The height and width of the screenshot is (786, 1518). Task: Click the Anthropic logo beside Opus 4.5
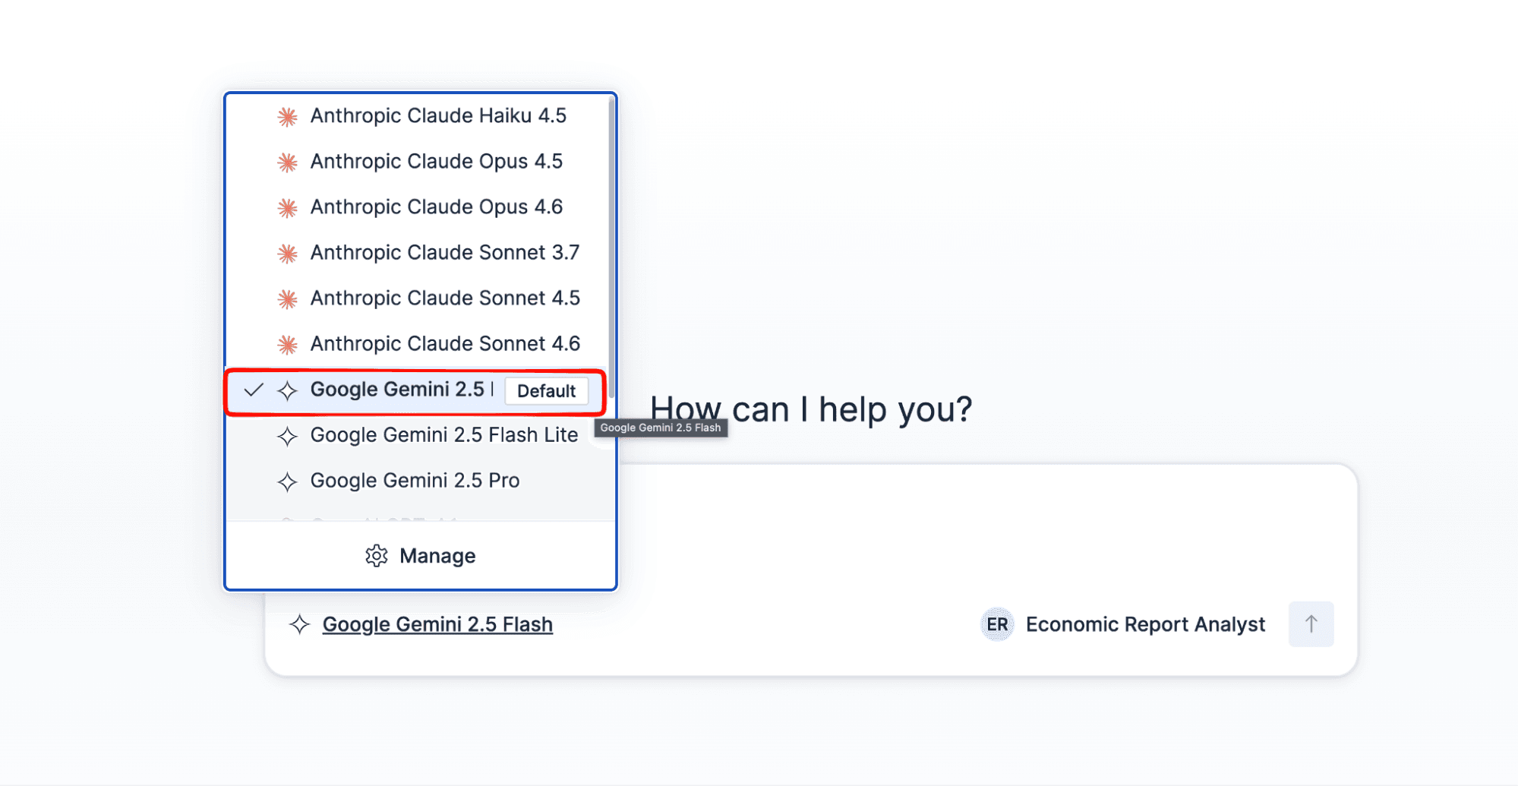(287, 162)
